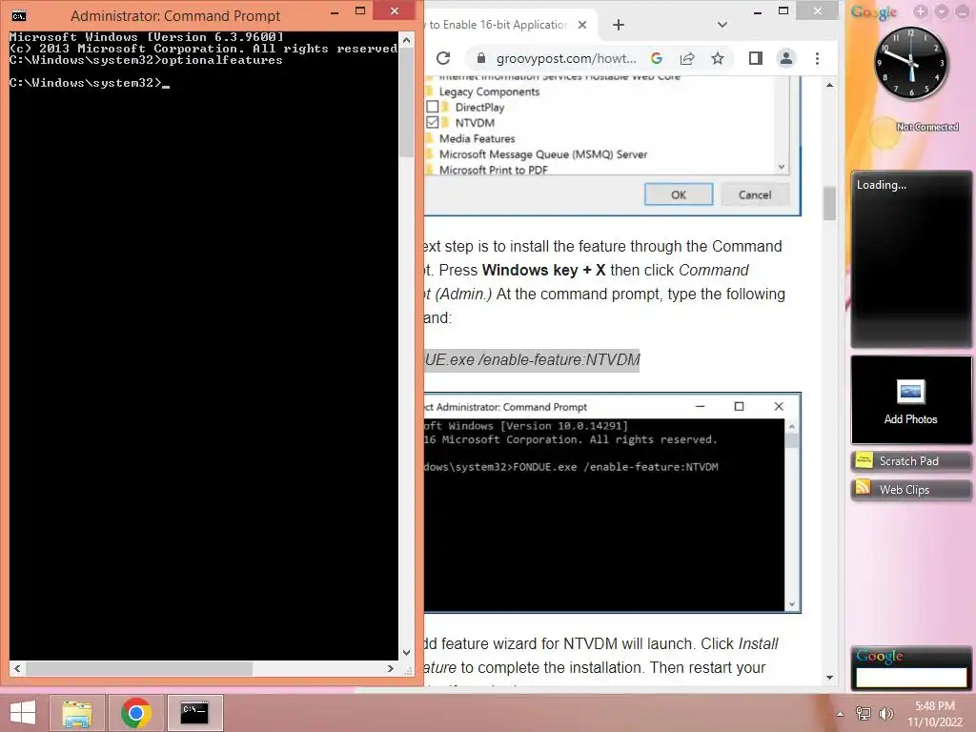Close the Enable 16-bit Application tab
The width and height of the screenshot is (976, 732).
(582, 25)
